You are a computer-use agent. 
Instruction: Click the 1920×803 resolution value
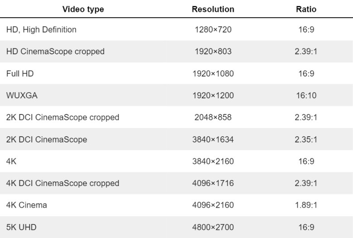pyautogui.click(x=213, y=52)
